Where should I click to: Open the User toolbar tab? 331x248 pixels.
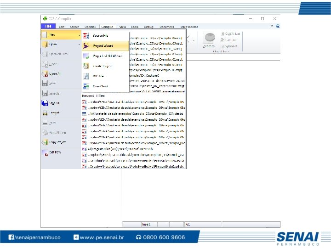pos(189,27)
